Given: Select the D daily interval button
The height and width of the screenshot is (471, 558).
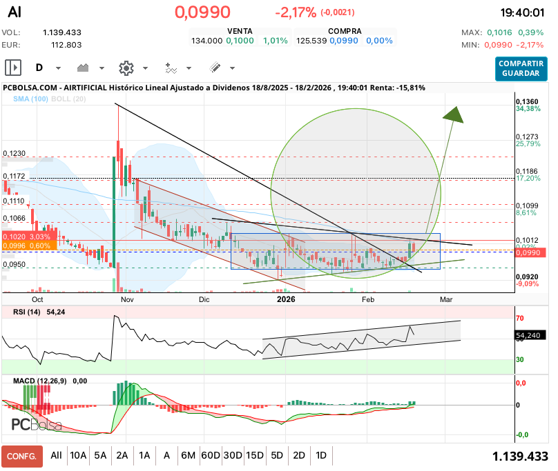Looking at the screenshot, I should point(39,68).
